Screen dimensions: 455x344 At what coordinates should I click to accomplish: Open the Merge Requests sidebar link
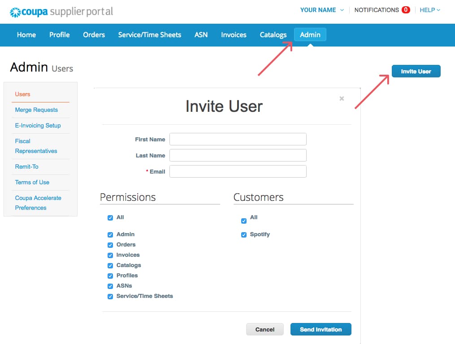[36, 110]
